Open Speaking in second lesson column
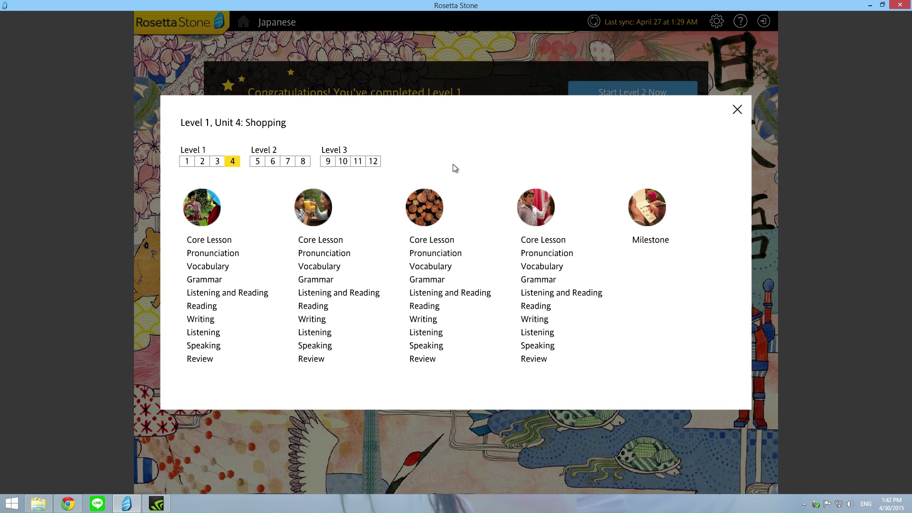The image size is (912, 513). pos(315,346)
